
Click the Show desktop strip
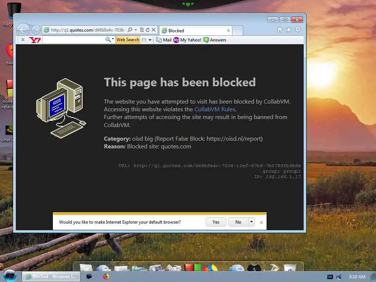[x=373, y=277]
